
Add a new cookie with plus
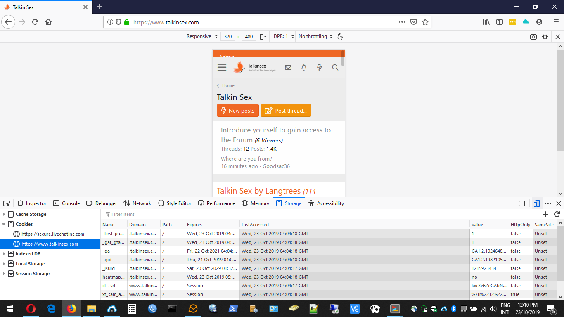pyautogui.click(x=545, y=214)
